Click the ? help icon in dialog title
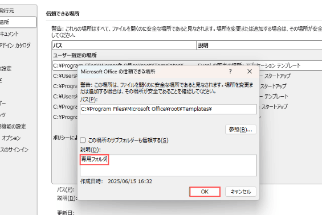This screenshot has height=215, width=322. [x=230, y=71]
